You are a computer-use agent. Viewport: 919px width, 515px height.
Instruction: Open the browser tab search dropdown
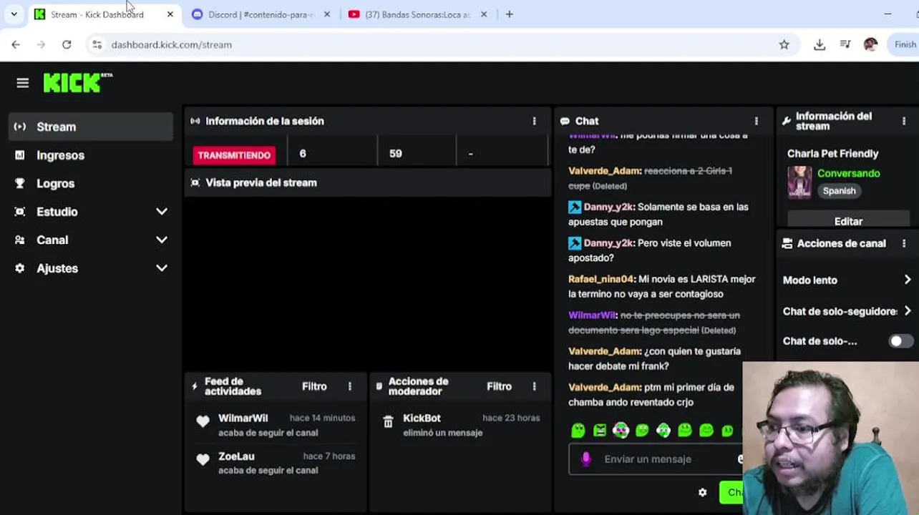tap(14, 14)
